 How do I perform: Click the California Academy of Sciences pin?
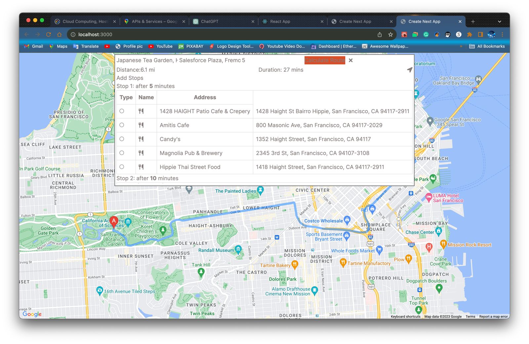tap(128, 221)
